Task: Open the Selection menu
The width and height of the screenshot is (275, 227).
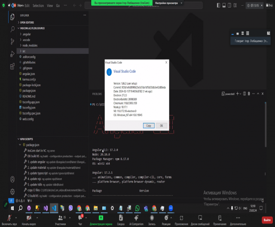Action: (38, 6)
